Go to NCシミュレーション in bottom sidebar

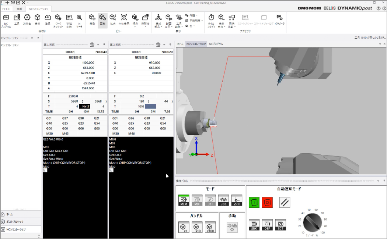coord(21,229)
